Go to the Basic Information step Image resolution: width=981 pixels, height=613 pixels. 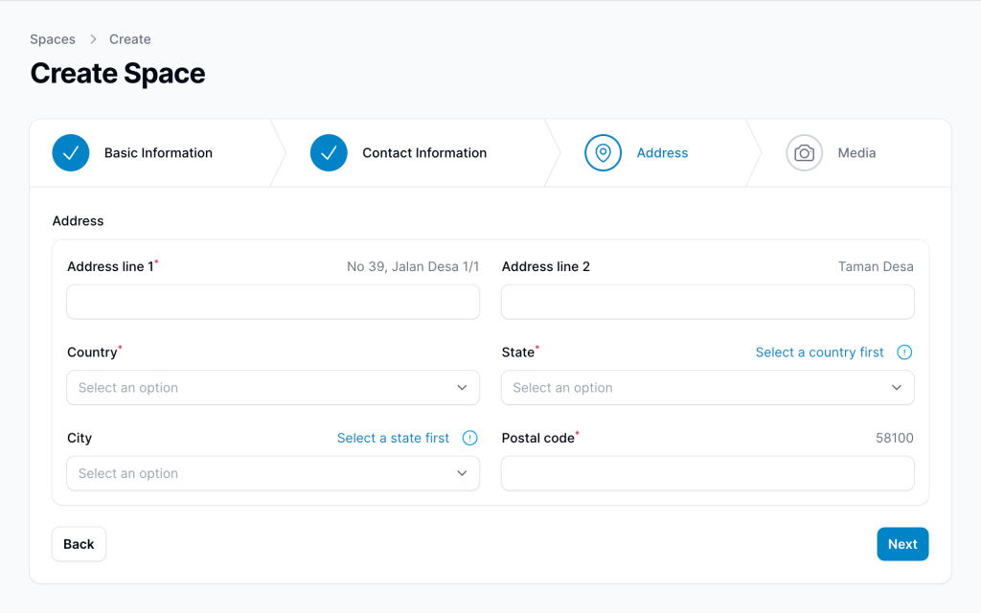[x=158, y=152]
